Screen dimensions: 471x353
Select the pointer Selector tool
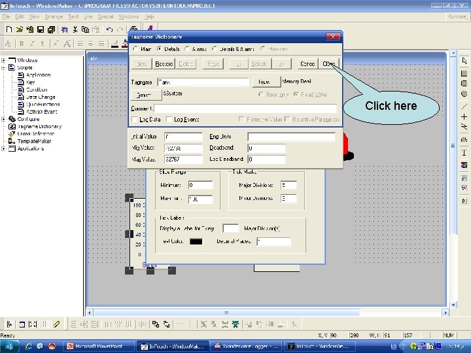[464, 61]
